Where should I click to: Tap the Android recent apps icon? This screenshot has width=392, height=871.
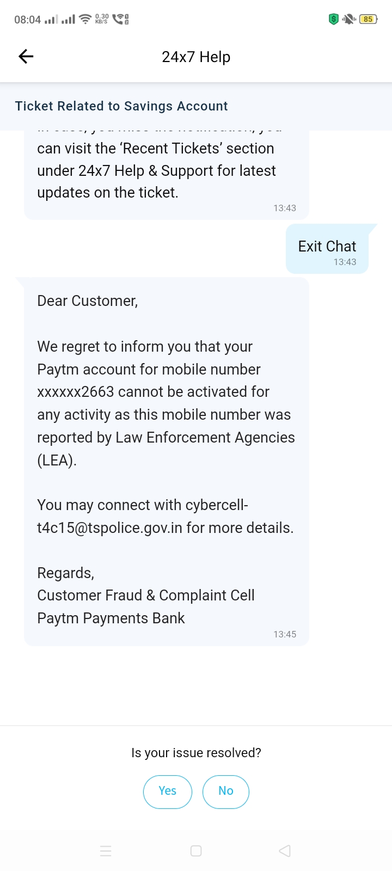pyautogui.click(x=106, y=851)
